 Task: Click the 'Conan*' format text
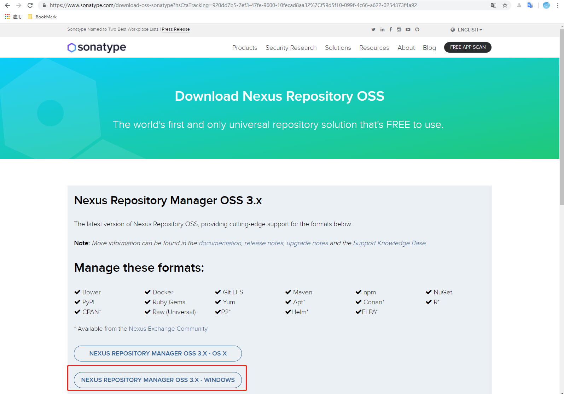(x=374, y=302)
